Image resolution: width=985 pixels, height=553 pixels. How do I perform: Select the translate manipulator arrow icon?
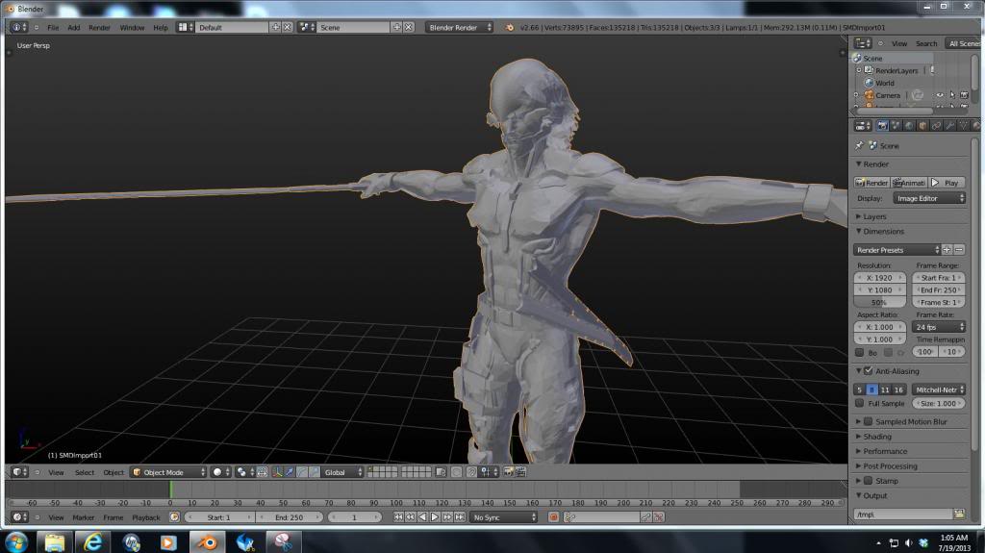tap(290, 472)
